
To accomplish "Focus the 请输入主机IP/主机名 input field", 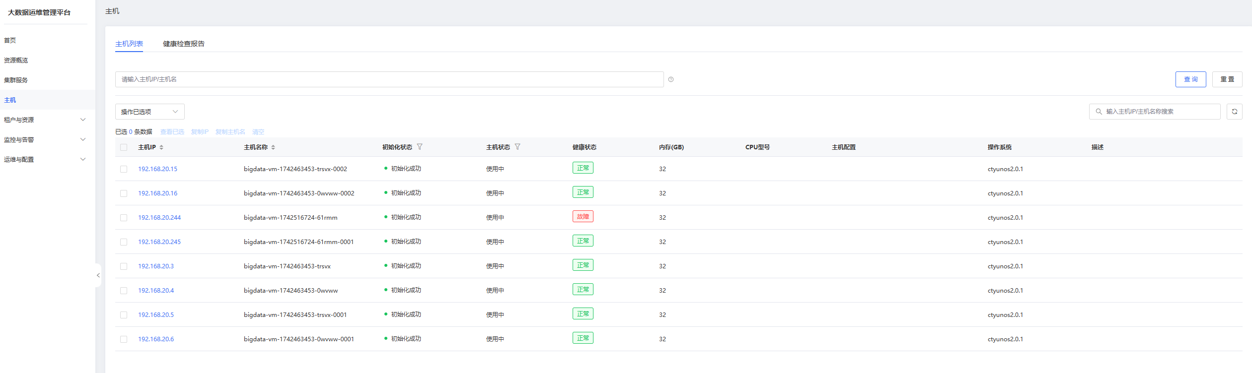I will 389,79.
